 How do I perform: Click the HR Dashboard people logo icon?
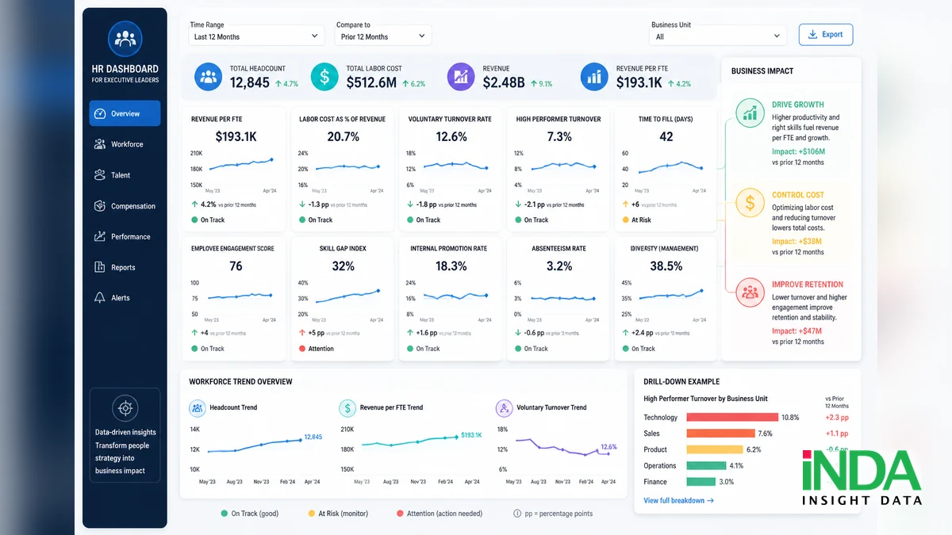pyautogui.click(x=125, y=38)
